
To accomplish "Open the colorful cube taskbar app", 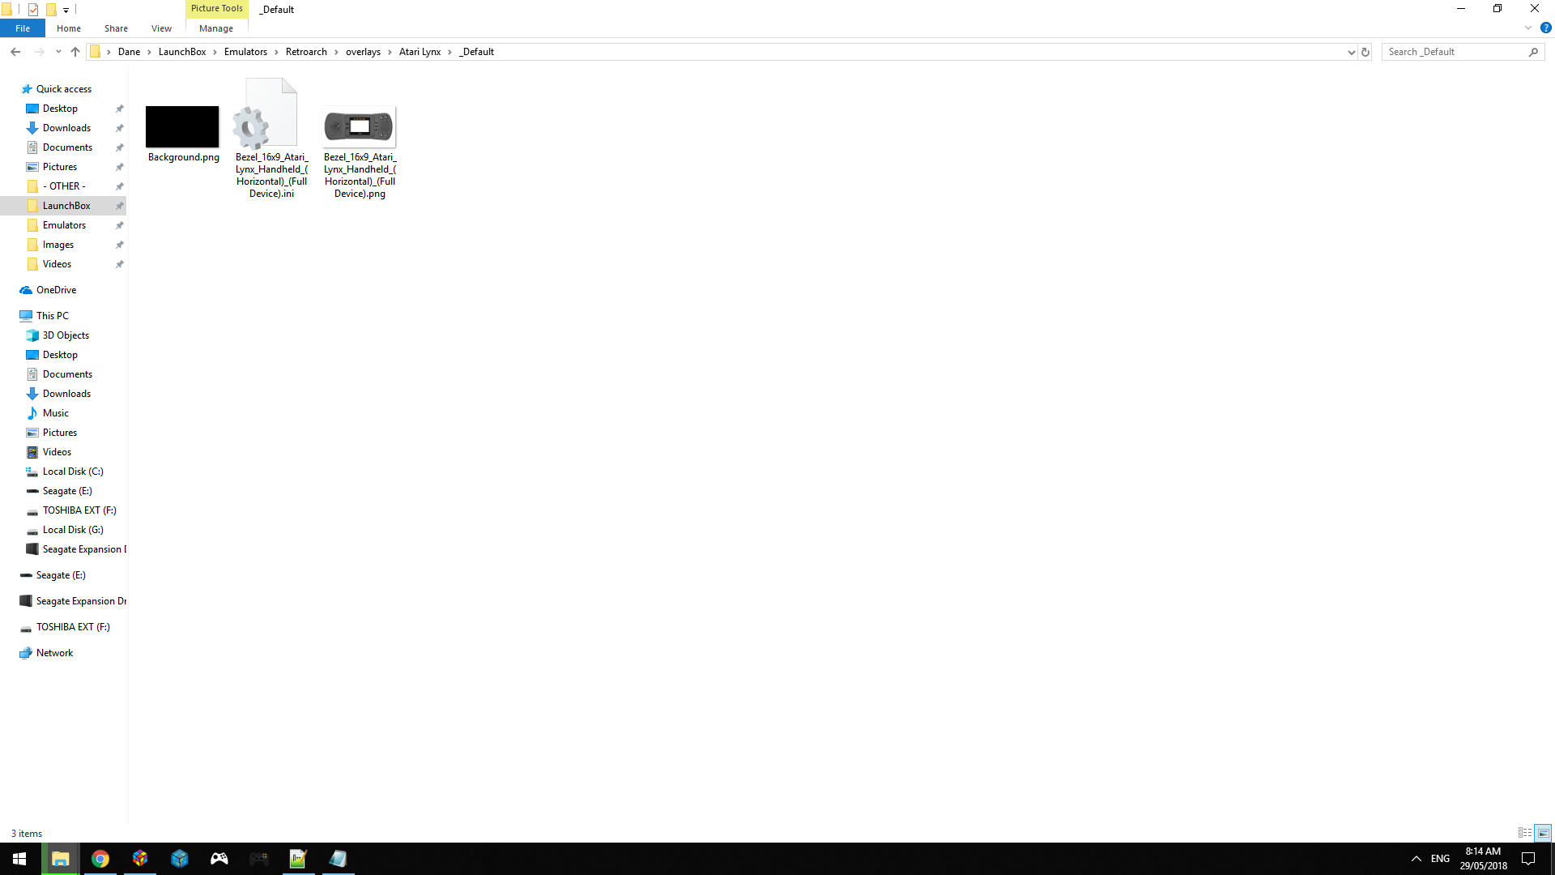I will (x=140, y=859).
